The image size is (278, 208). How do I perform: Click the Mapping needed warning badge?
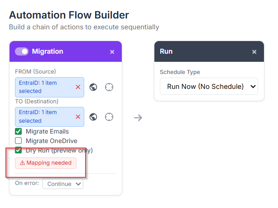pos(46,163)
